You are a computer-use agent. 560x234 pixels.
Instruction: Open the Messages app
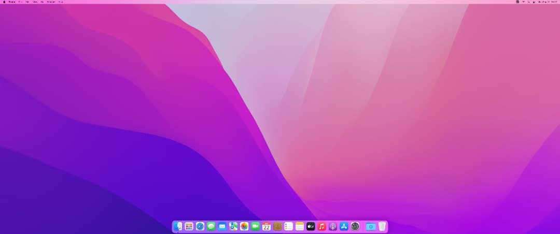point(211,226)
